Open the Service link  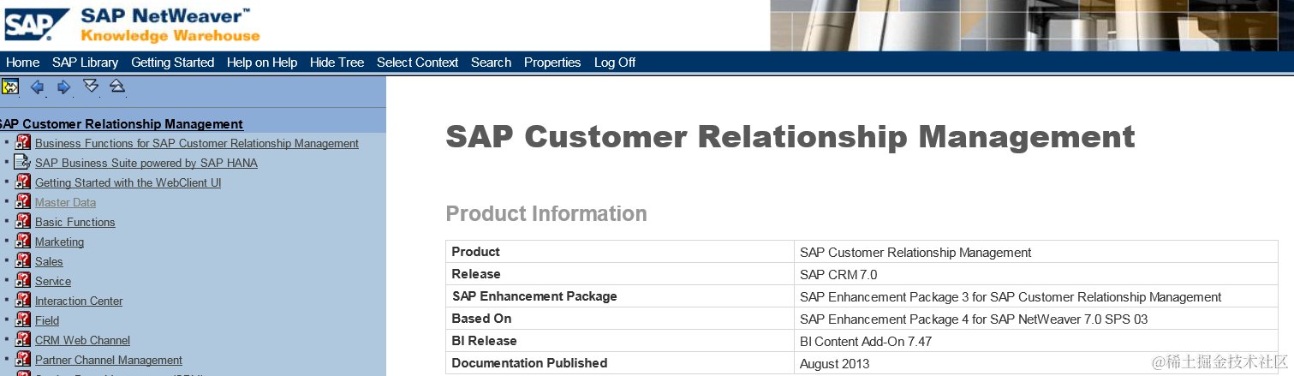click(x=53, y=281)
